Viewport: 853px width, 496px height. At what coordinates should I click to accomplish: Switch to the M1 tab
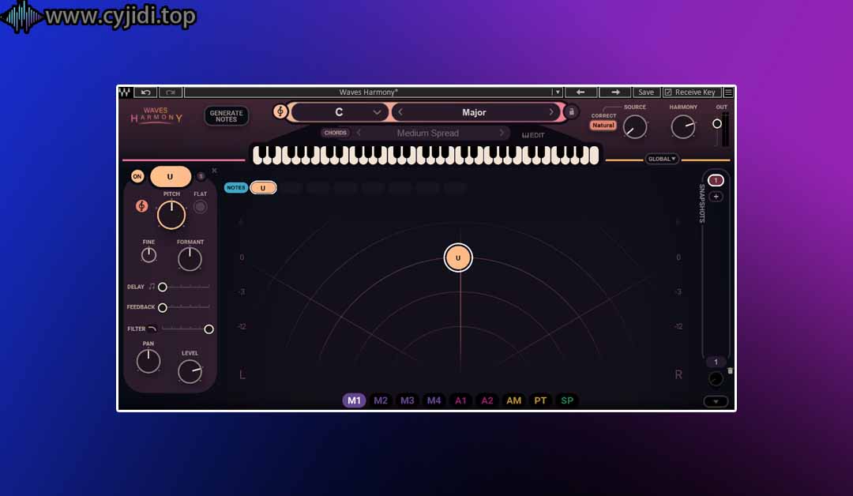[354, 400]
